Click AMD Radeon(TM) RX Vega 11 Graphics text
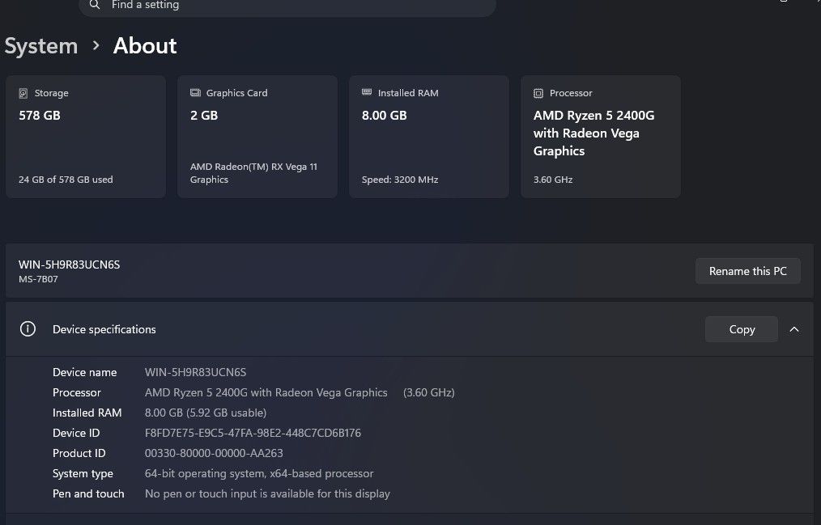821x525 pixels. click(254, 173)
